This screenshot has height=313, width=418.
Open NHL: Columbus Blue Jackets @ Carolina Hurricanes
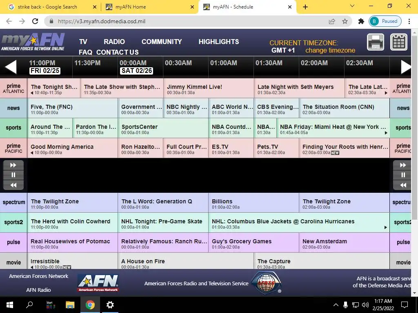(299, 223)
